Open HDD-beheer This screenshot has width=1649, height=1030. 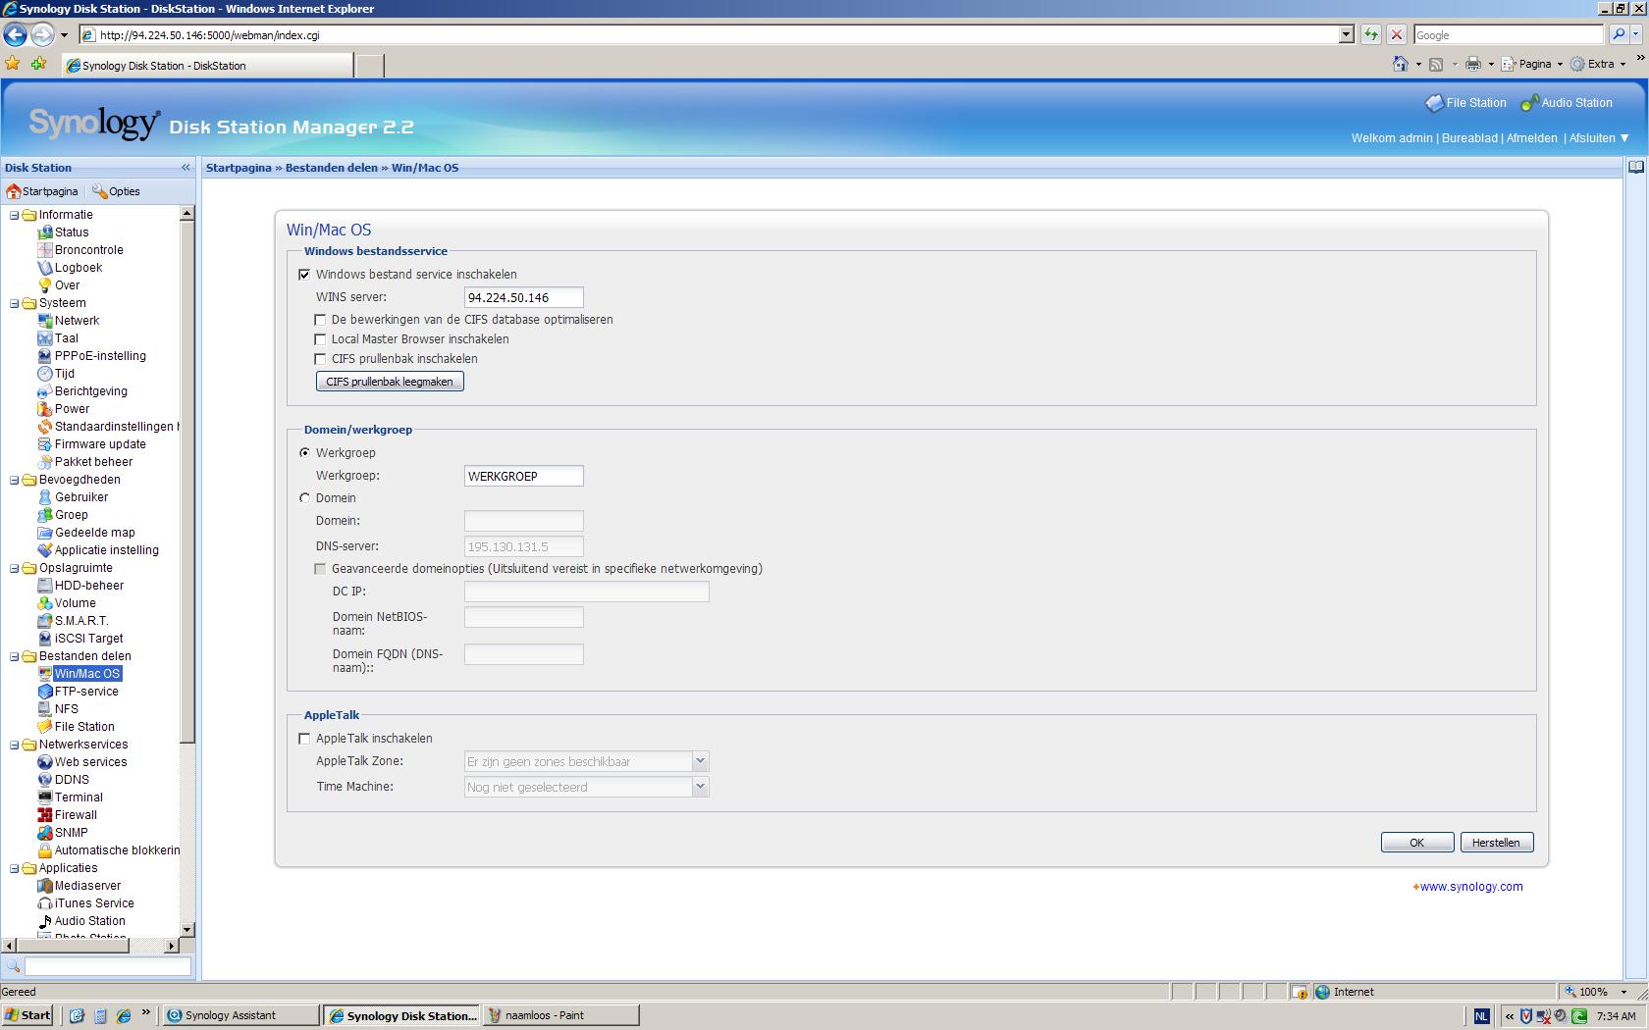pos(88,586)
